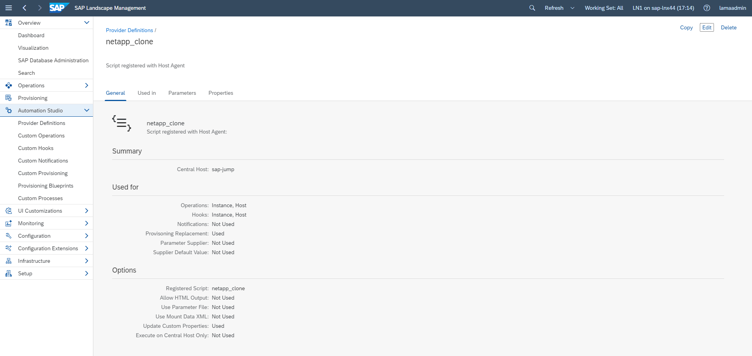Click the Allow HTML Output value
This screenshot has height=356, width=752.
(223, 298)
